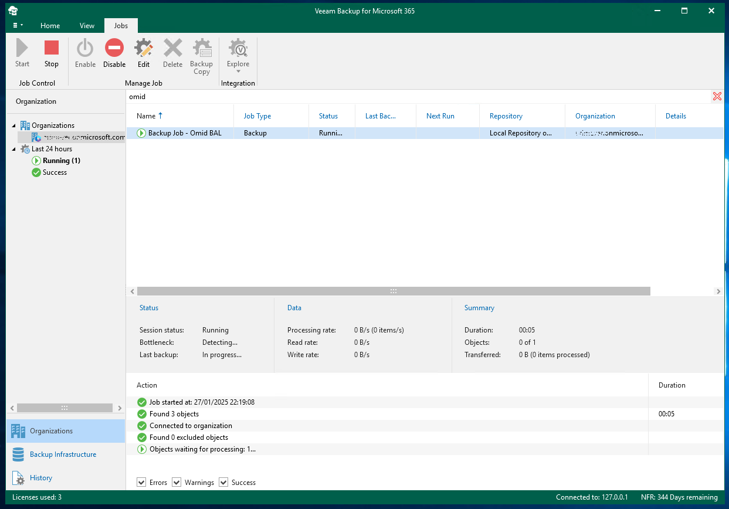
Task: Open Edit job settings
Action: 144,53
